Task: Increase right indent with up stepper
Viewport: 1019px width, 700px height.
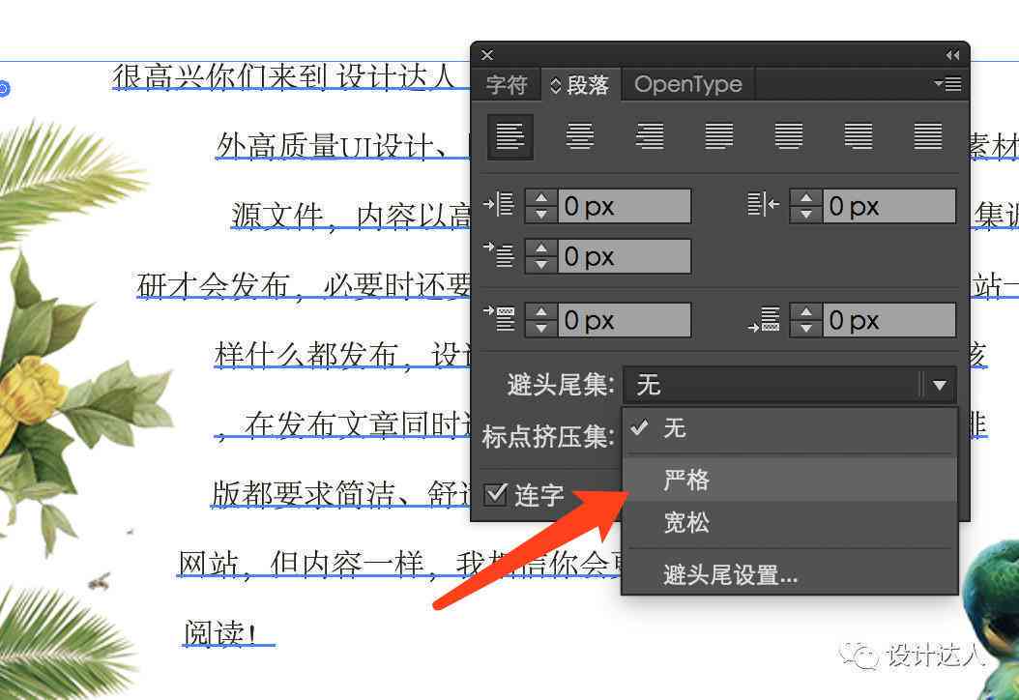Action: [x=806, y=198]
